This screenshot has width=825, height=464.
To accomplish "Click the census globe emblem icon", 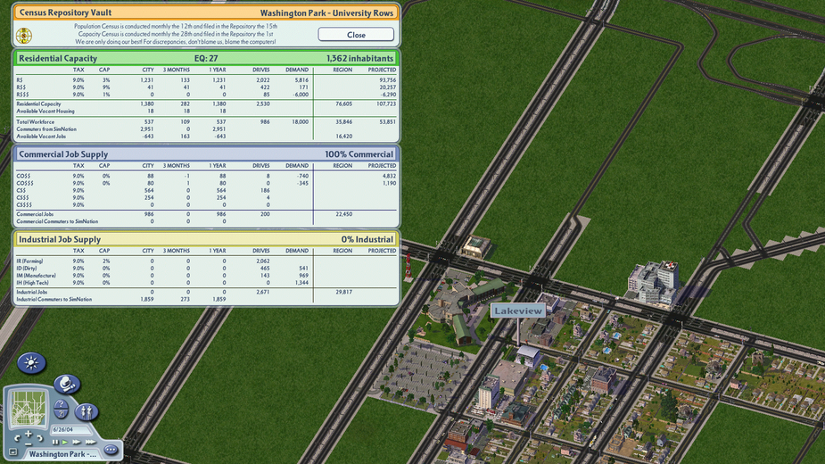I will [24, 36].
